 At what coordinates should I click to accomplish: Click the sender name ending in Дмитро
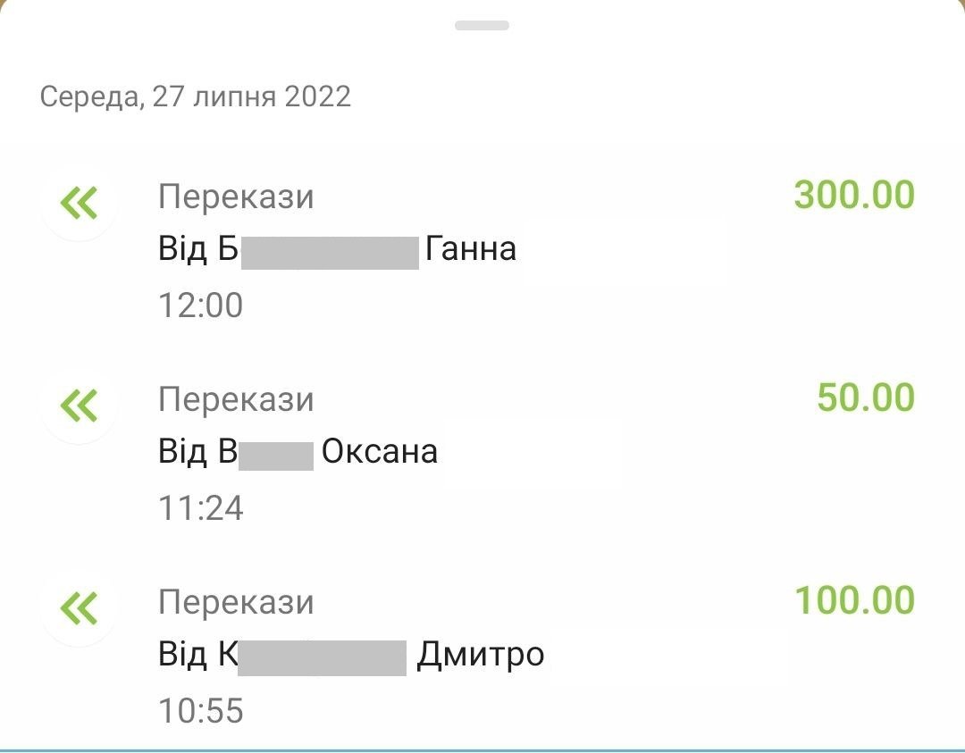pyautogui.click(x=350, y=655)
